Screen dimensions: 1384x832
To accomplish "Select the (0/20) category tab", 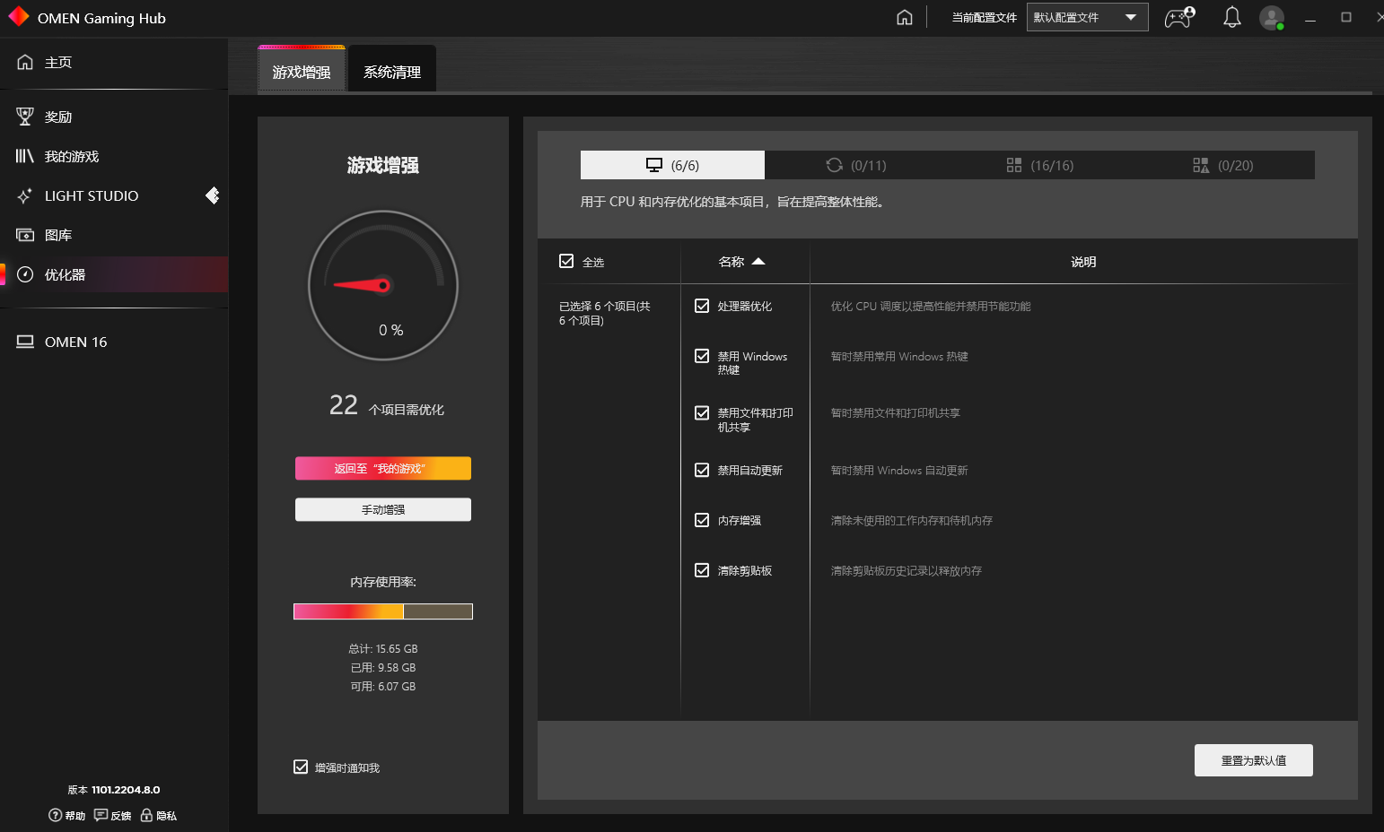I will click(1223, 165).
